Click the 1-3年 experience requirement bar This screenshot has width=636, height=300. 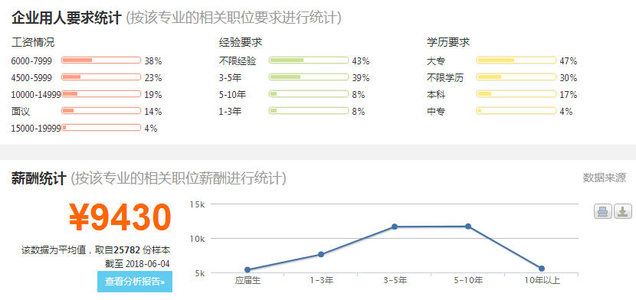point(309,110)
